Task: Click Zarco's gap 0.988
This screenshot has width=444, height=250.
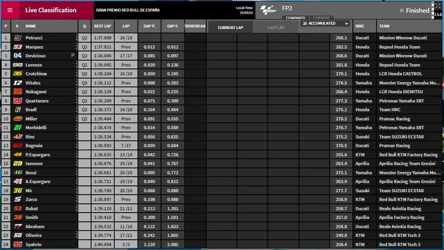Action: [173, 200]
